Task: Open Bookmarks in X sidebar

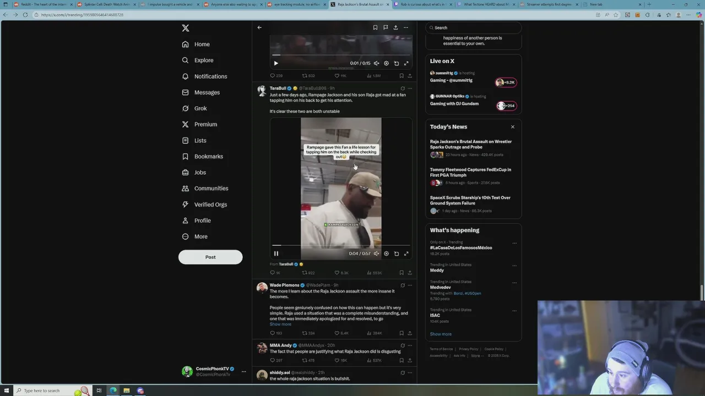Action: (203, 156)
